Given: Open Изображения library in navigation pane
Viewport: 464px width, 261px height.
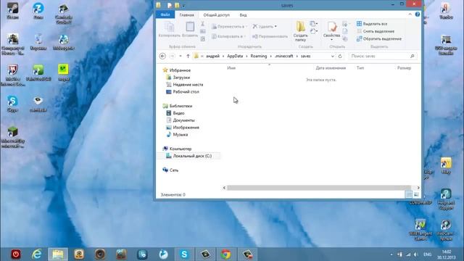Looking at the screenshot, I should (x=182, y=128).
